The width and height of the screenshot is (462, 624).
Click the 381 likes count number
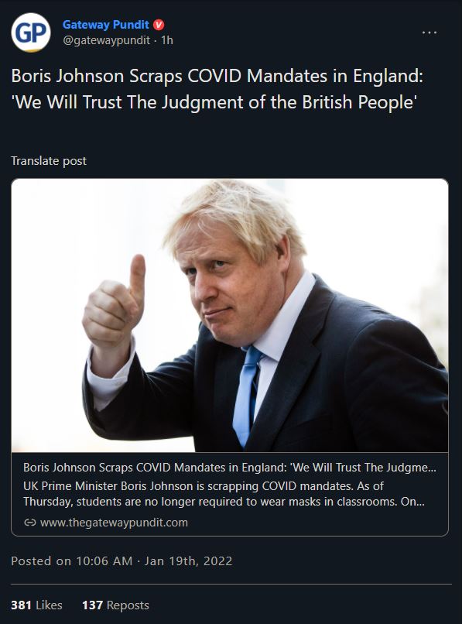(21, 605)
